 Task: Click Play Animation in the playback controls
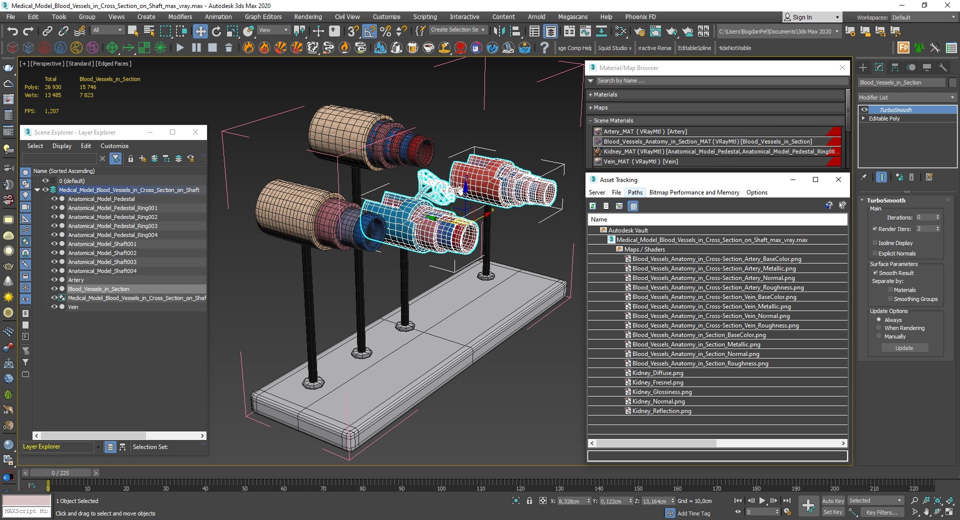click(762, 500)
